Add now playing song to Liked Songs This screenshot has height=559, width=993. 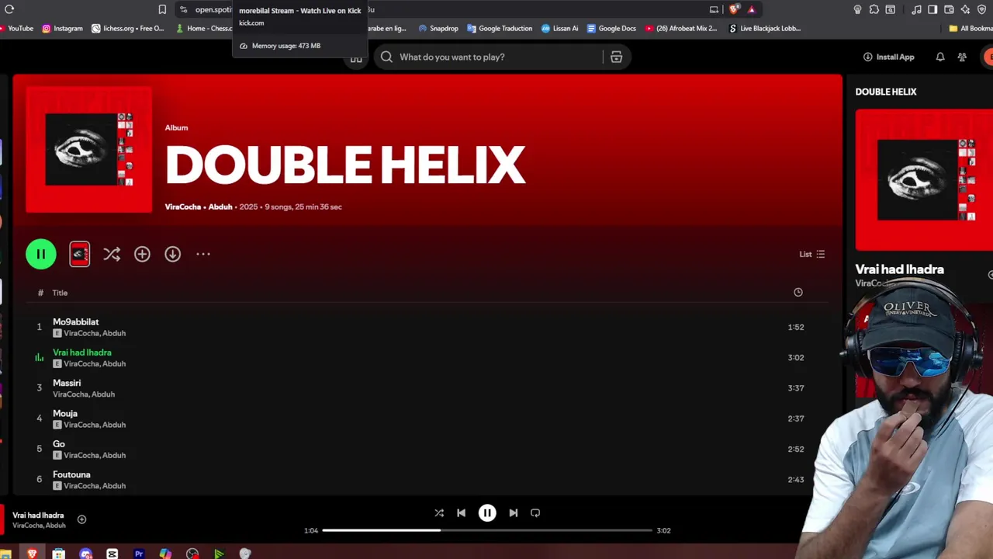pos(81,519)
